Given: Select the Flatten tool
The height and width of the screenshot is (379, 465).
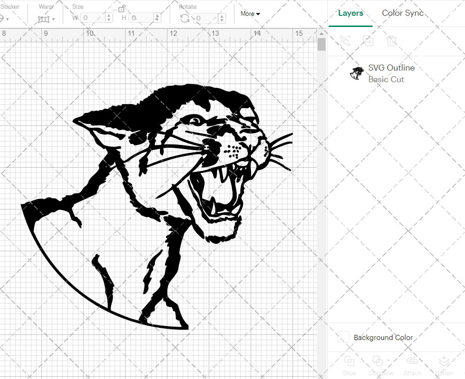Looking at the screenshot, I should click(444, 365).
